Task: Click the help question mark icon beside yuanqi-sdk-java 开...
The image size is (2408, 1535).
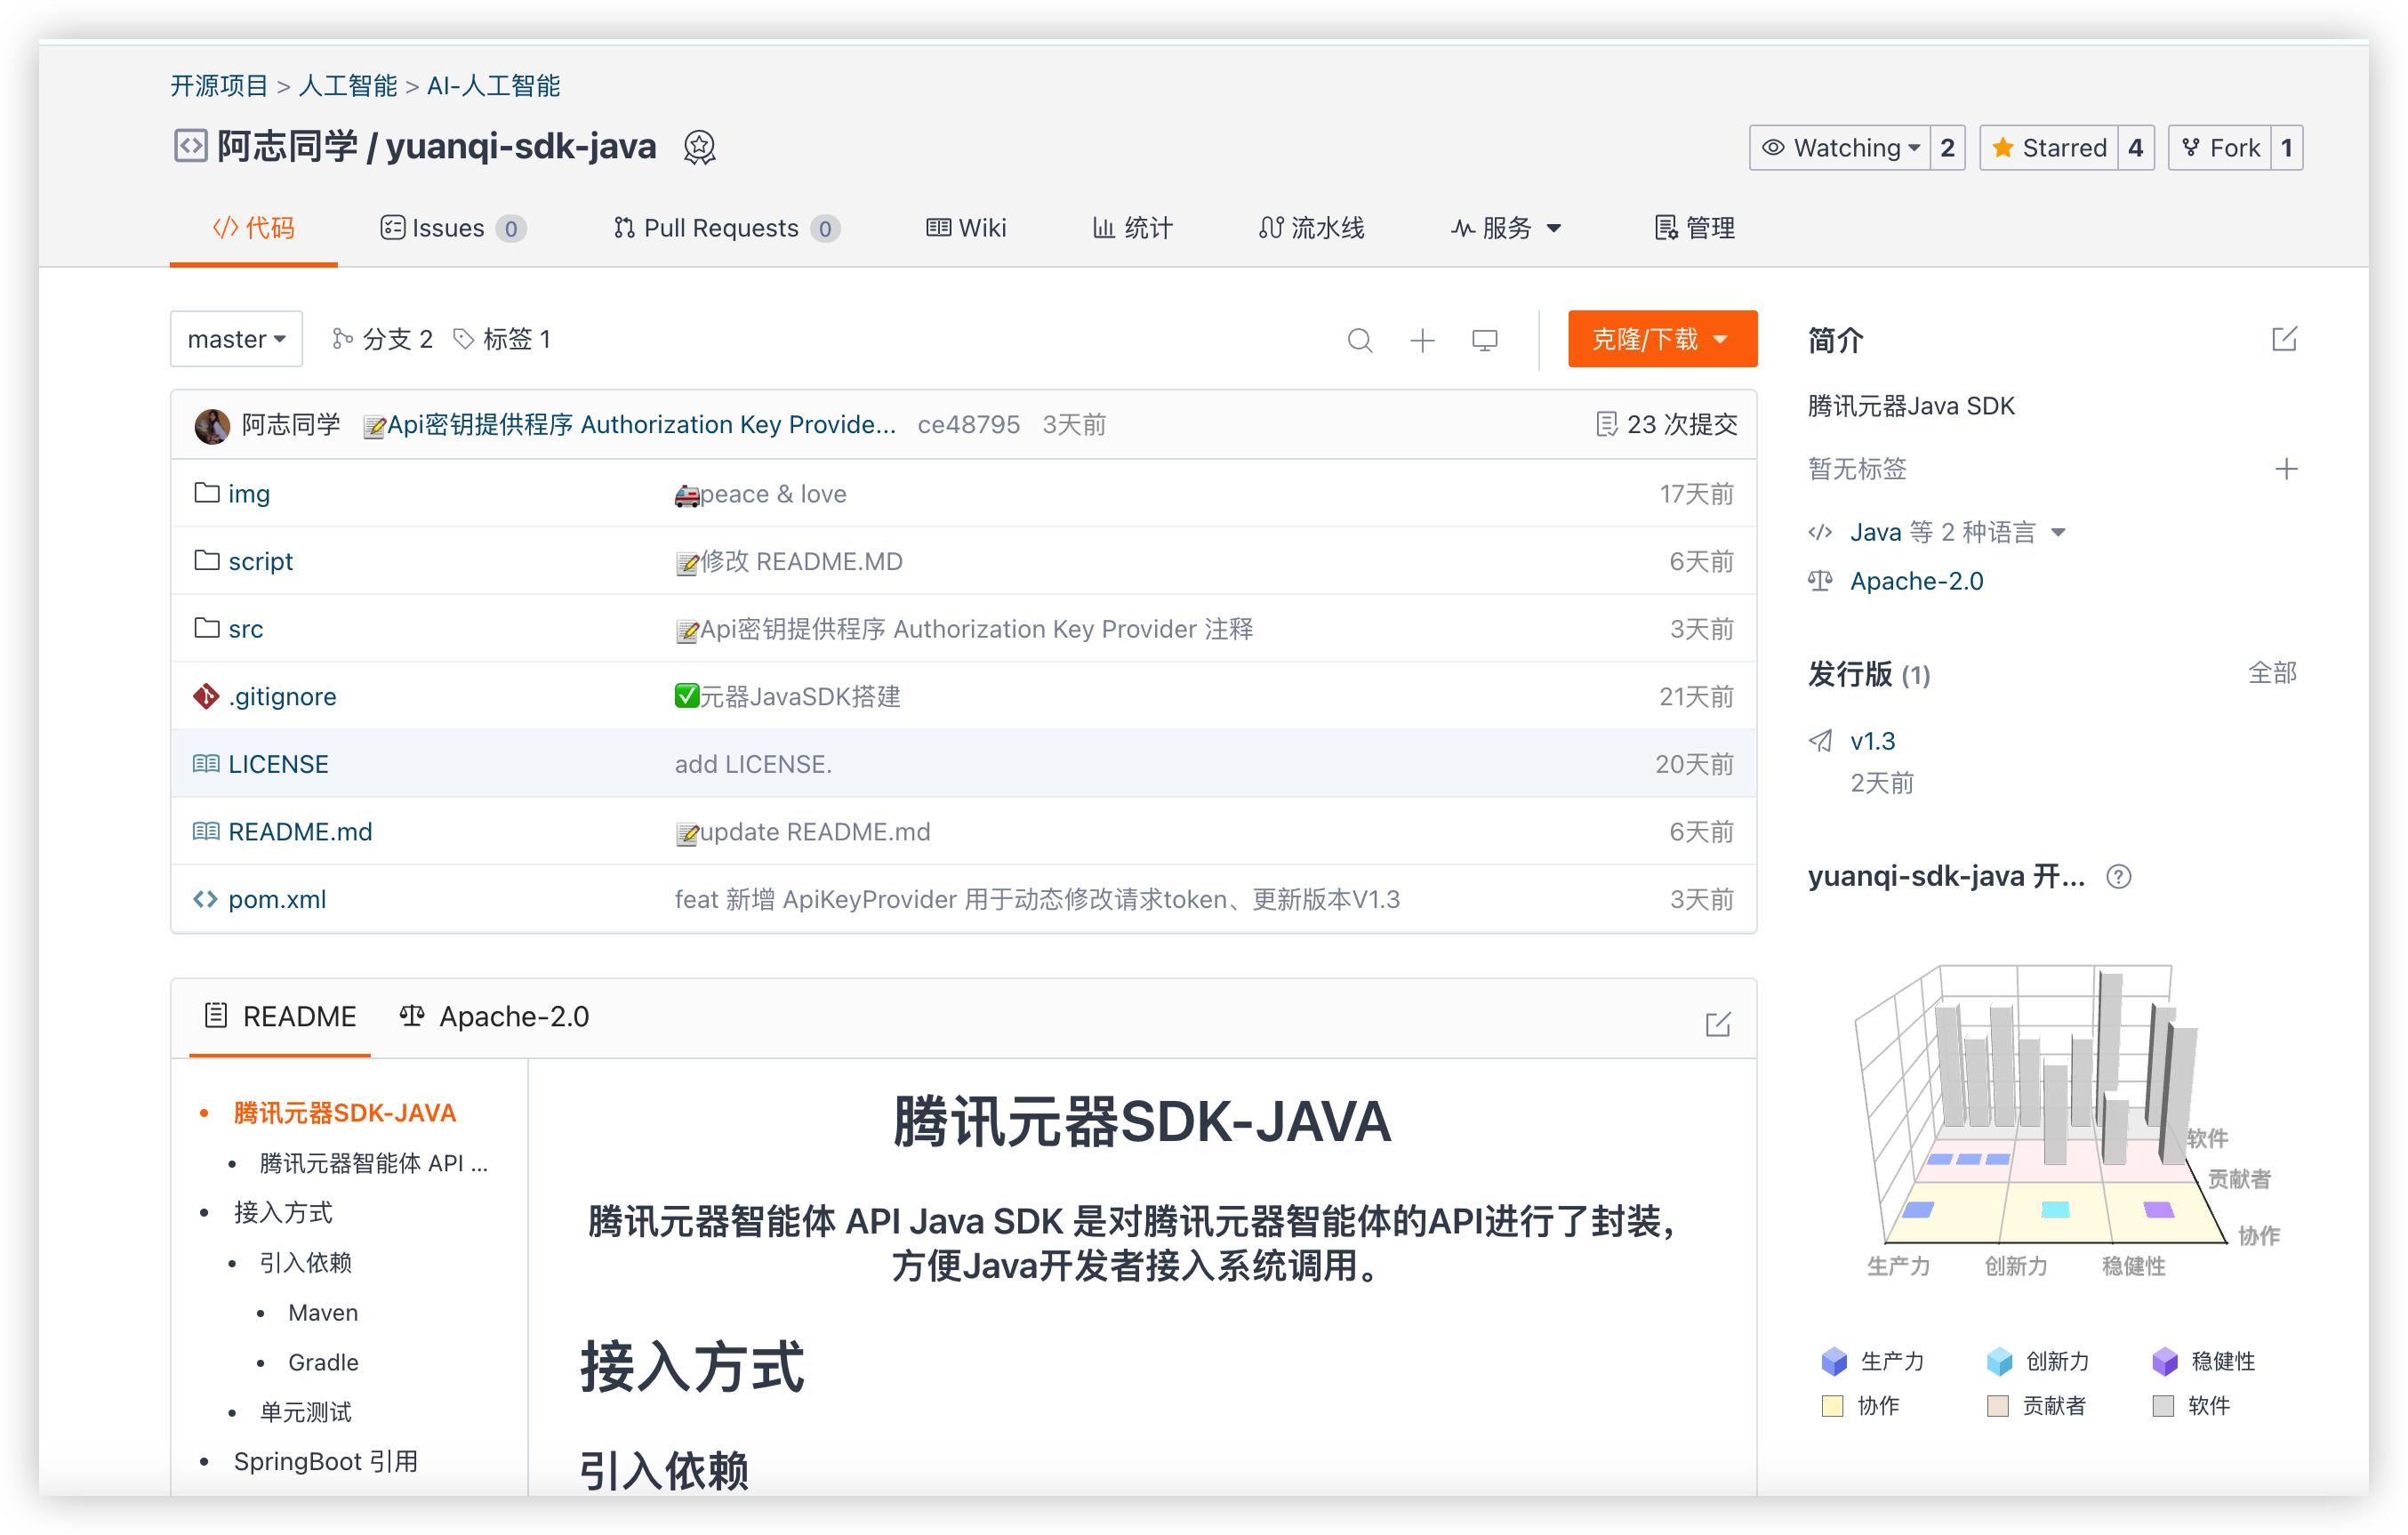Action: point(2118,876)
